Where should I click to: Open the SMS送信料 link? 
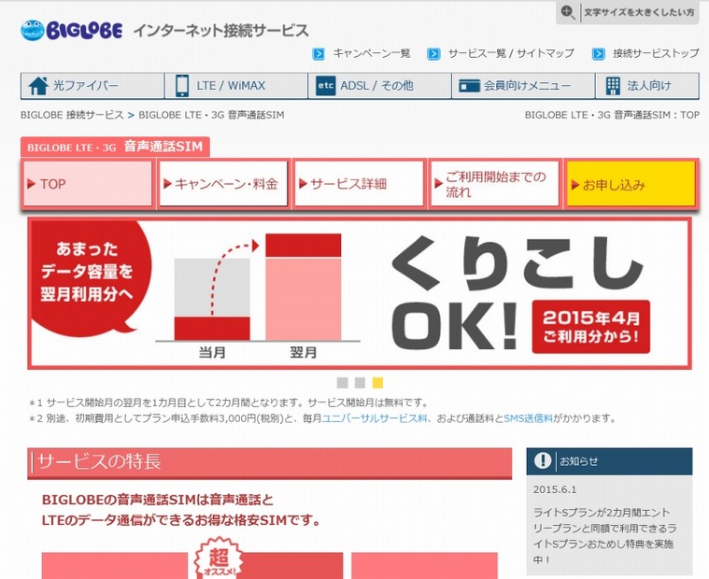click(x=528, y=418)
